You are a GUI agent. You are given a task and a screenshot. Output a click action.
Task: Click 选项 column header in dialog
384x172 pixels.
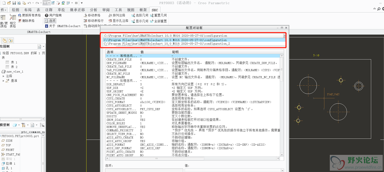[122, 52]
